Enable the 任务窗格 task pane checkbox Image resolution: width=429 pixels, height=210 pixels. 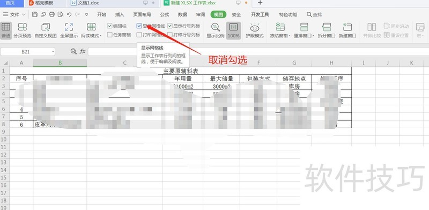[110, 35]
